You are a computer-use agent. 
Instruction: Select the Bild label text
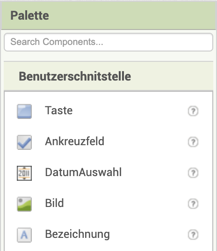[54, 203]
